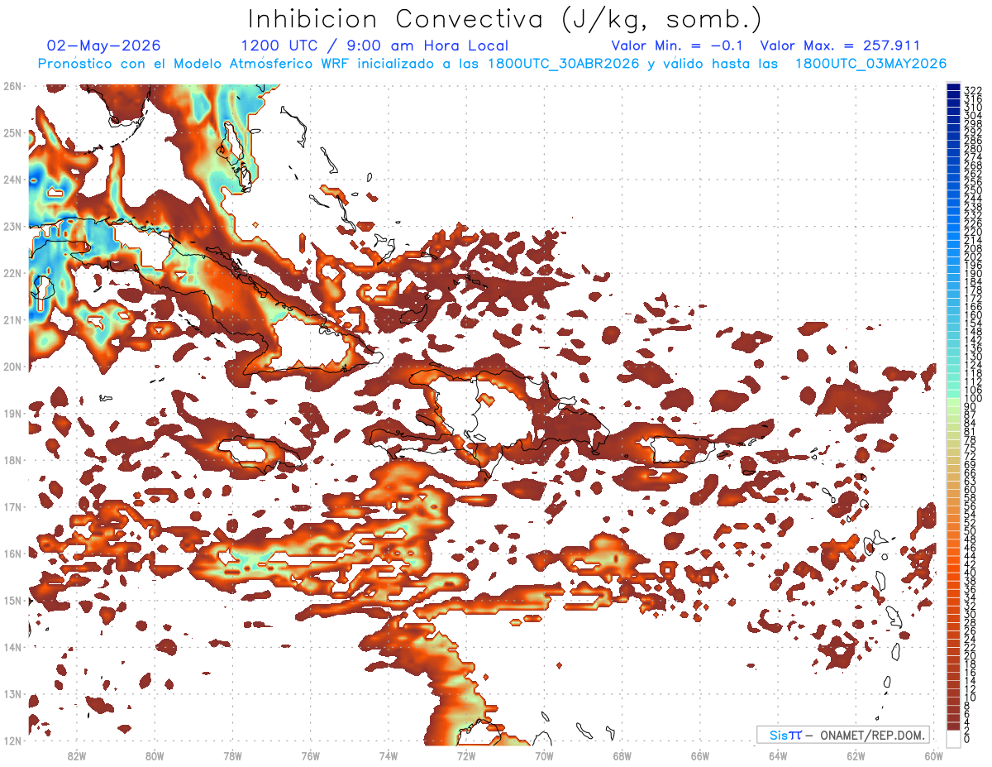Click the Valor Min. = -0.1 label

pos(680,46)
